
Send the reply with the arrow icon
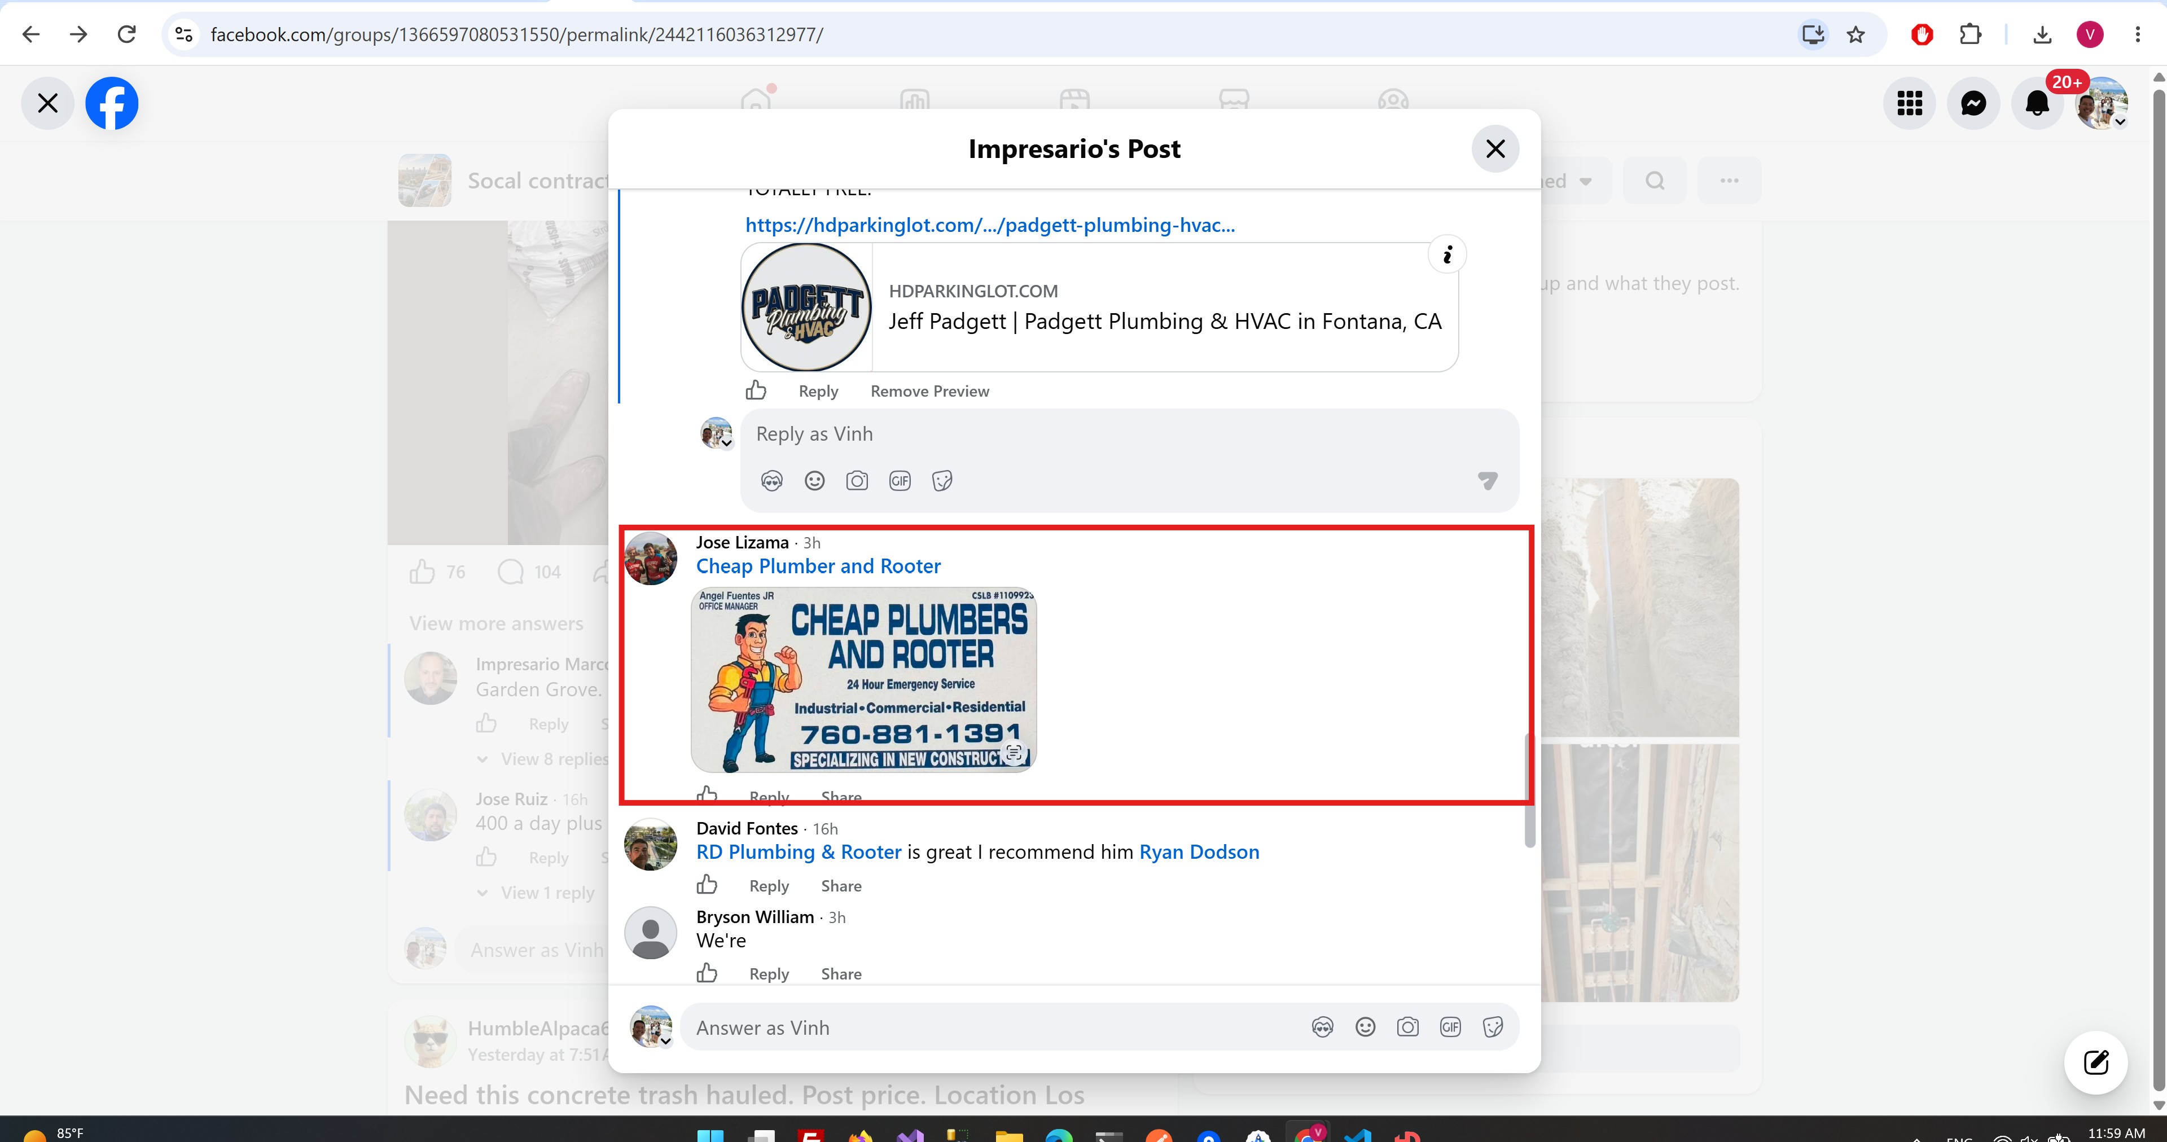tap(1488, 481)
